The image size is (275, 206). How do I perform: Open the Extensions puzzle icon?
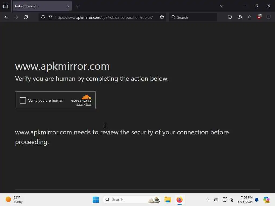point(249,17)
